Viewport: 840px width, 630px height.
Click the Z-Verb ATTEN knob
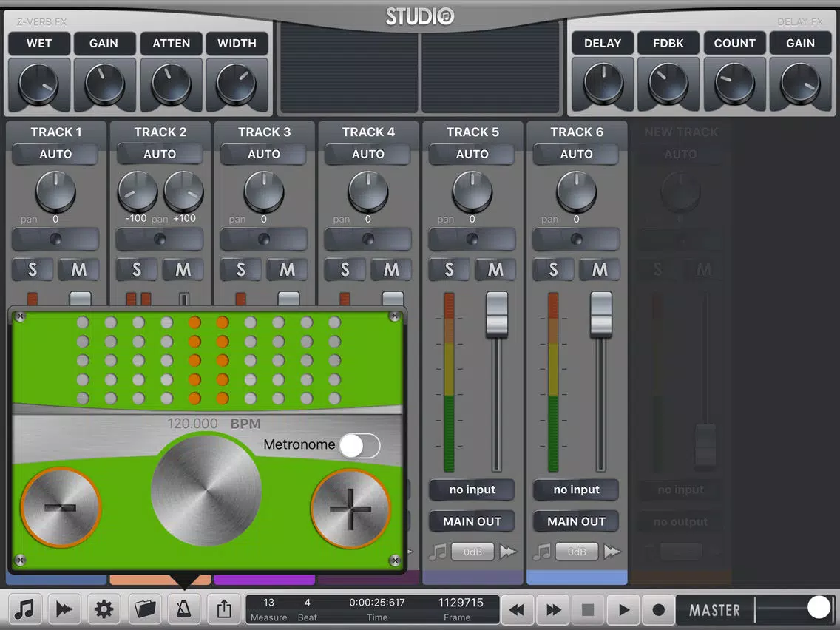[x=171, y=85]
